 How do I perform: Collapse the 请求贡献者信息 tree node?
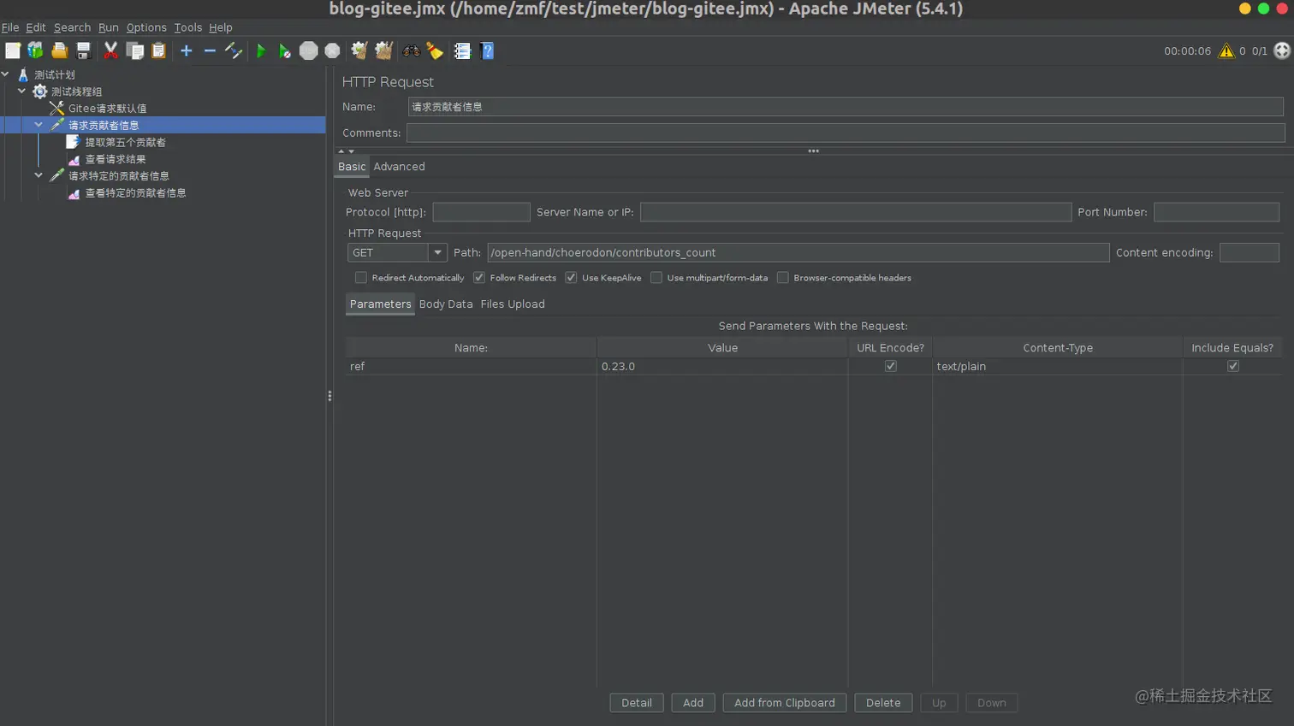[39, 125]
